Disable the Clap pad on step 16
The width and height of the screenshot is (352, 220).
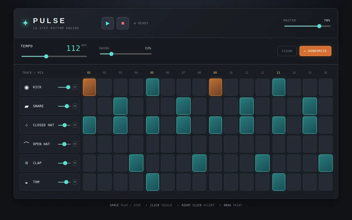(326, 163)
